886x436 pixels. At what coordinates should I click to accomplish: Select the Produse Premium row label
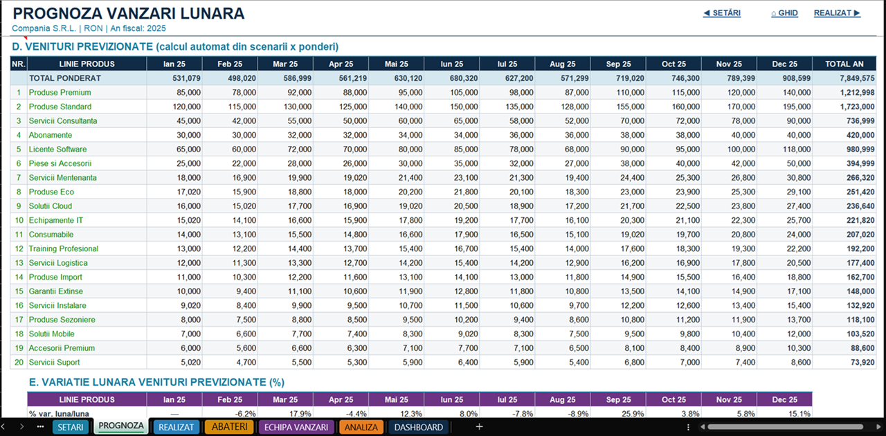click(60, 92)
